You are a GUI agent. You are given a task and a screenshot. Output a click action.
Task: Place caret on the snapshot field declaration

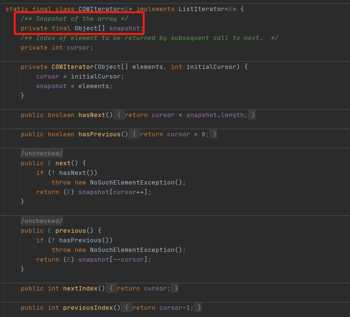[82, 28]
